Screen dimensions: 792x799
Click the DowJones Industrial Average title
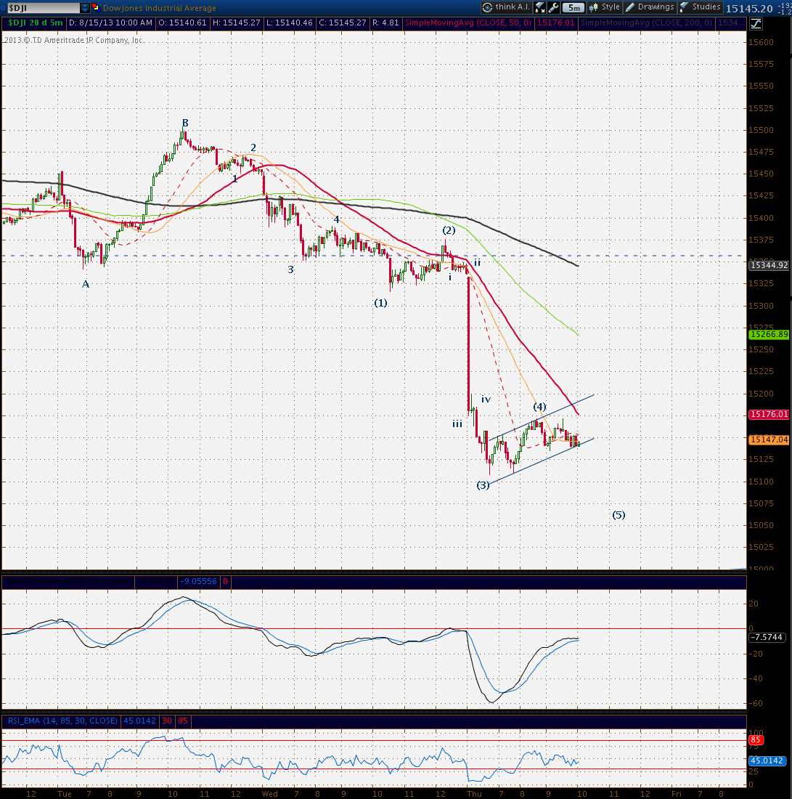pos(160,8)
